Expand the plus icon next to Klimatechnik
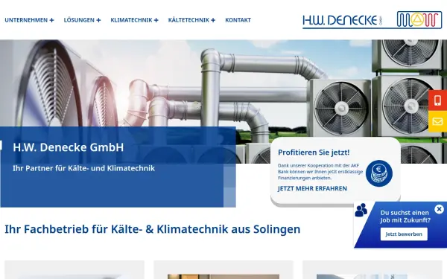This screenshot has width=447, height=279. coord(156,20)
